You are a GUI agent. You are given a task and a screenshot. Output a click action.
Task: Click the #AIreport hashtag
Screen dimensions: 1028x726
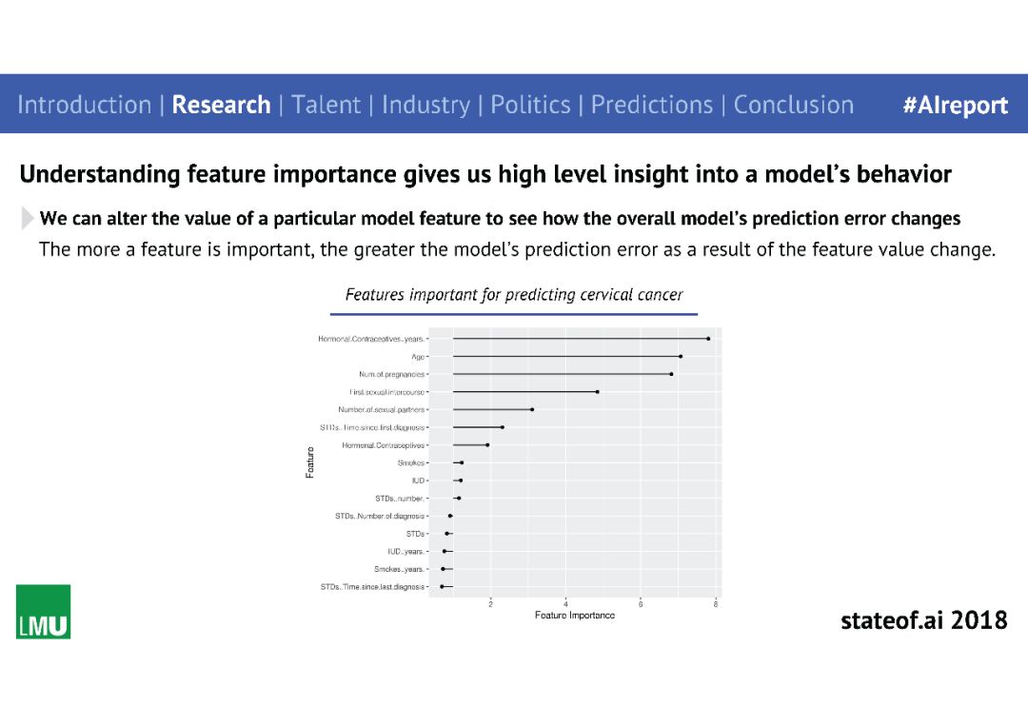(x=956, y=105)
